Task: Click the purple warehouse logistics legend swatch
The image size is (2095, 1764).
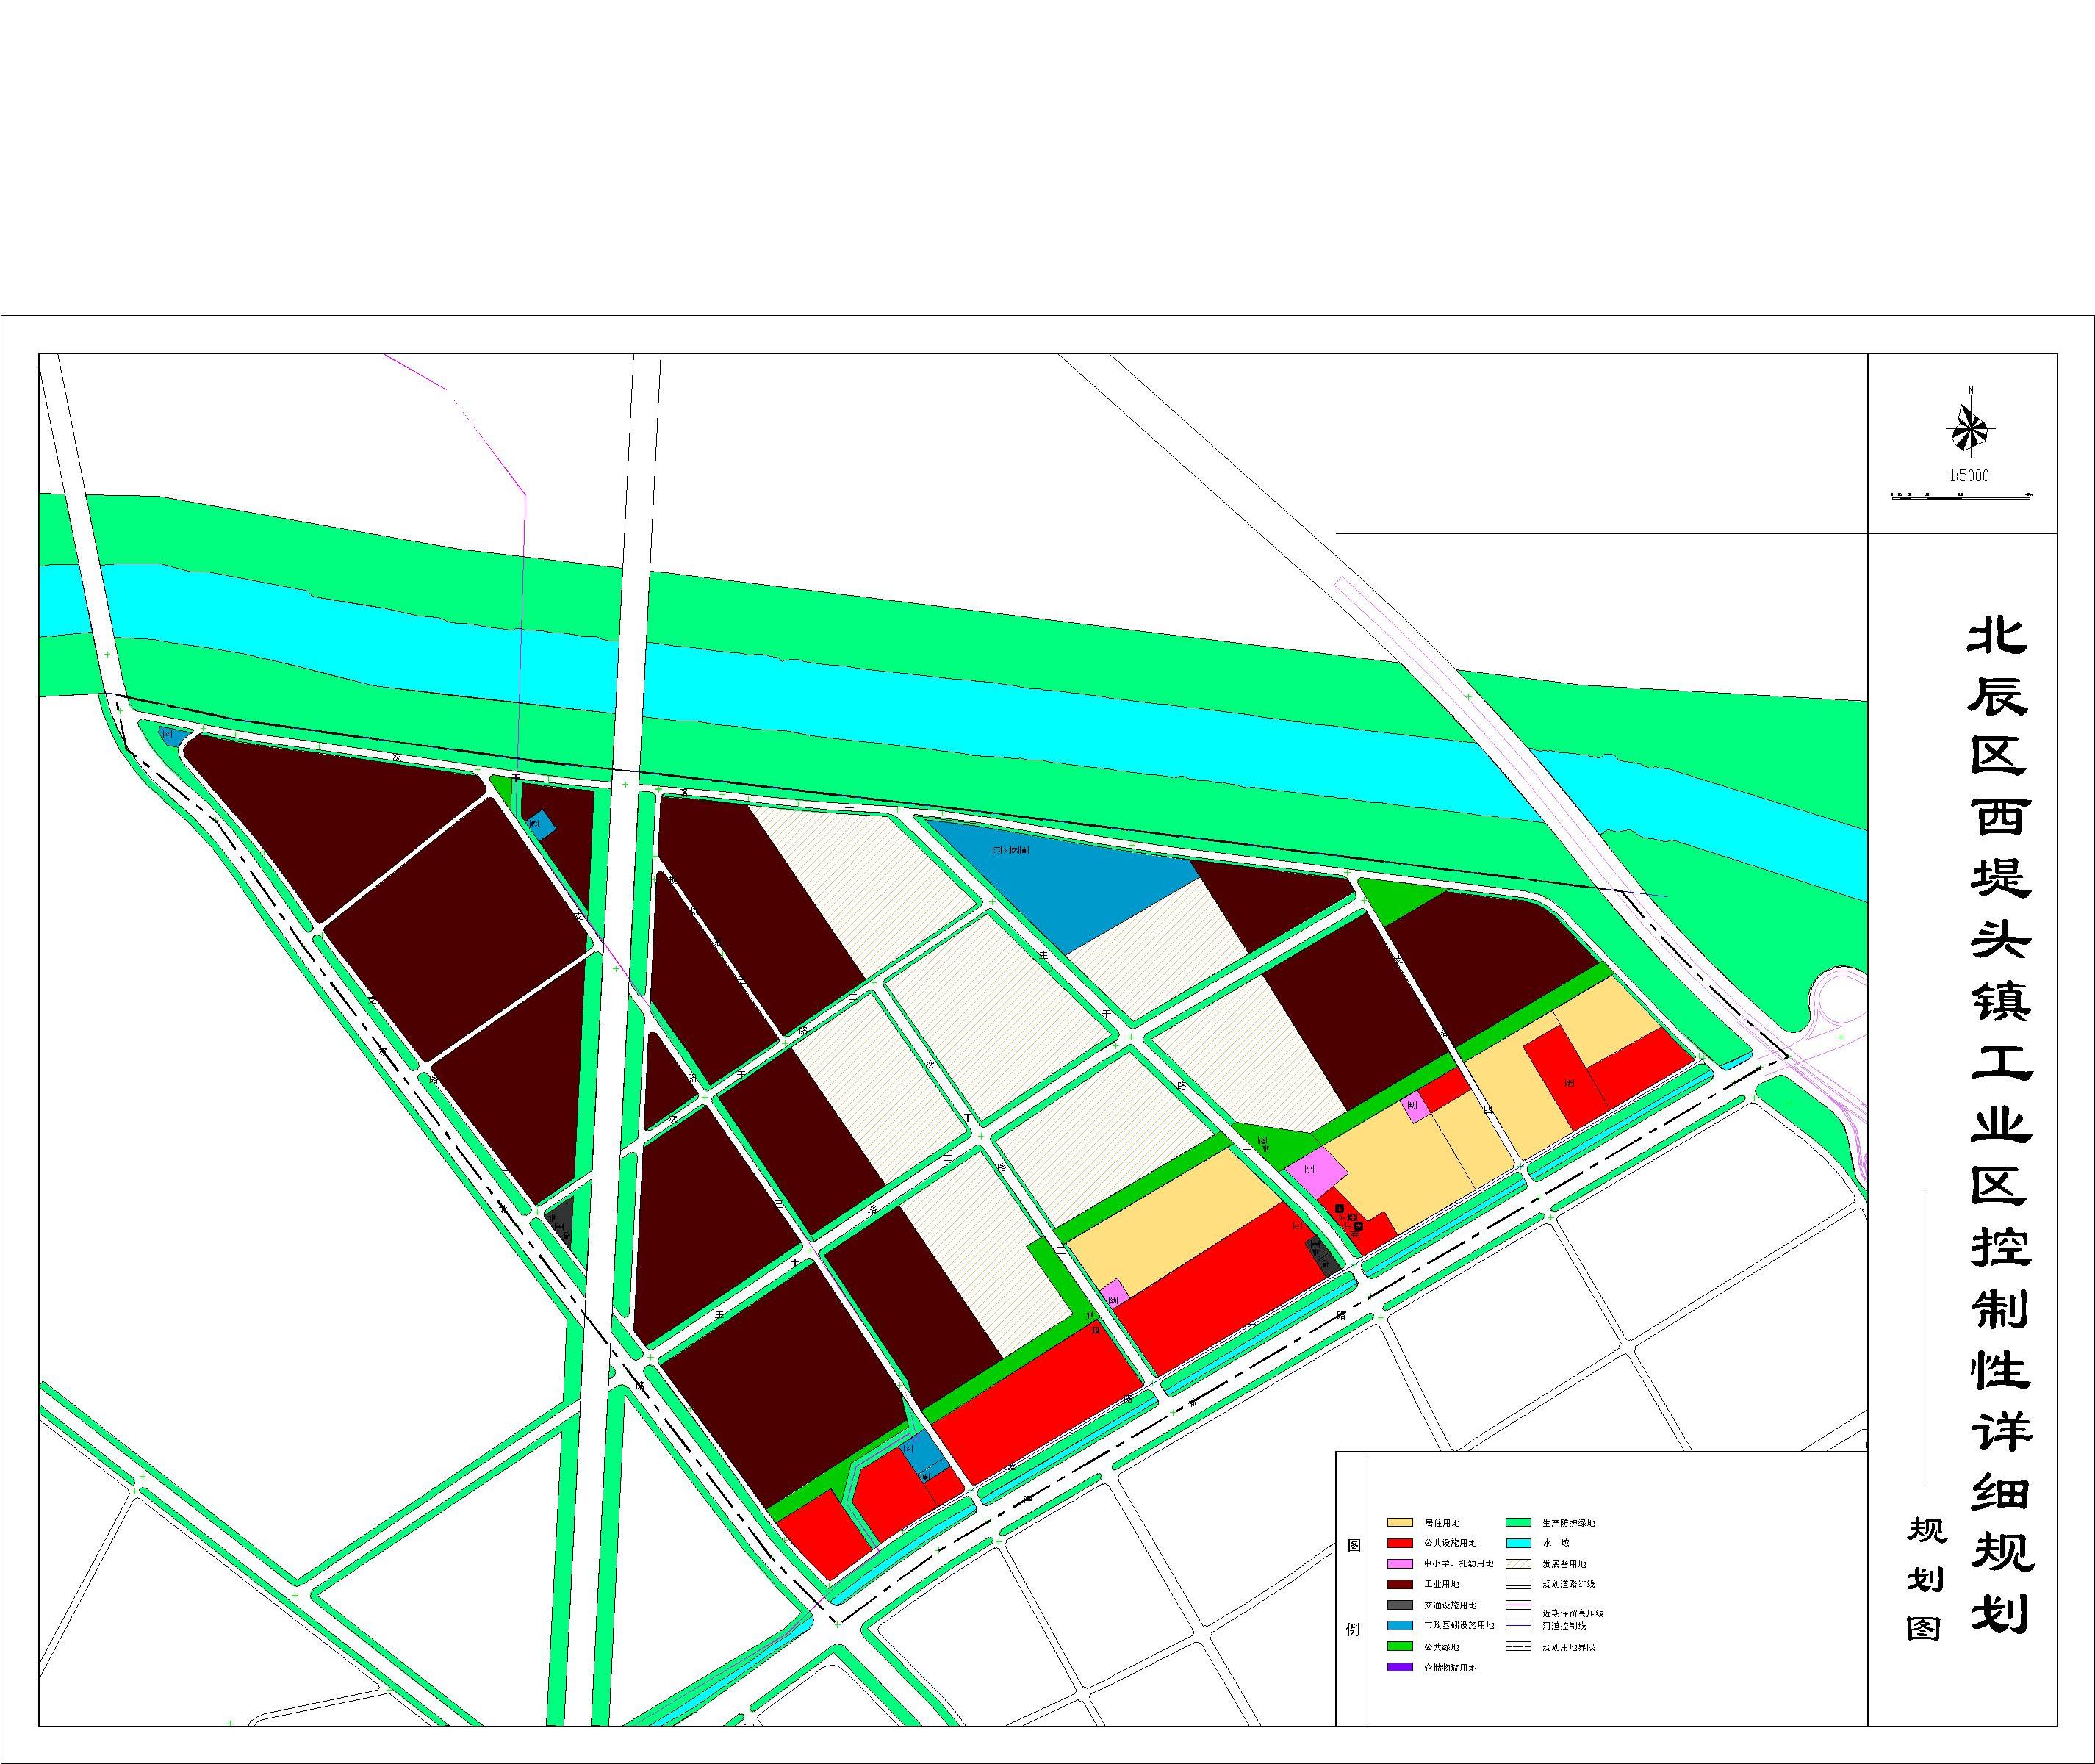Action: click(1399, 1667)
